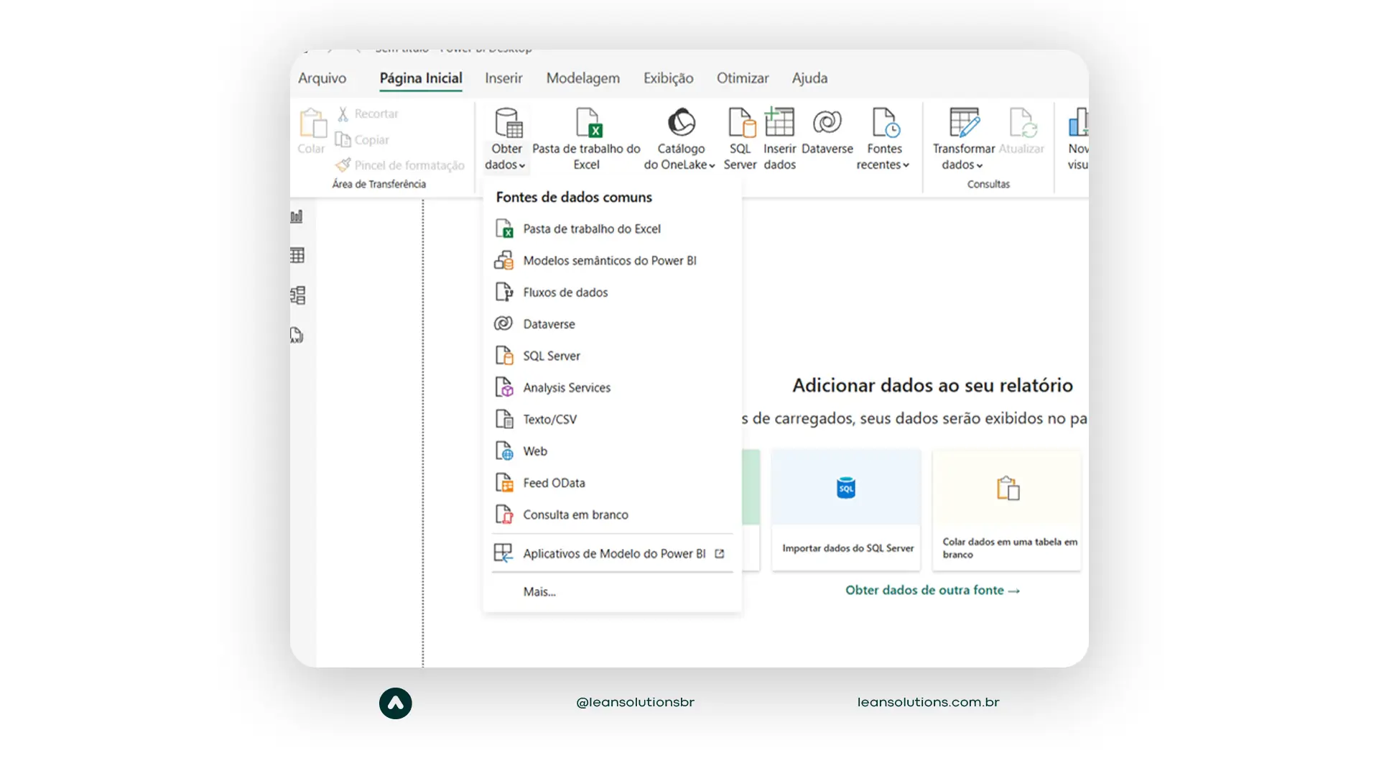Open the Table view sidebar icon

tap(297, 255)
